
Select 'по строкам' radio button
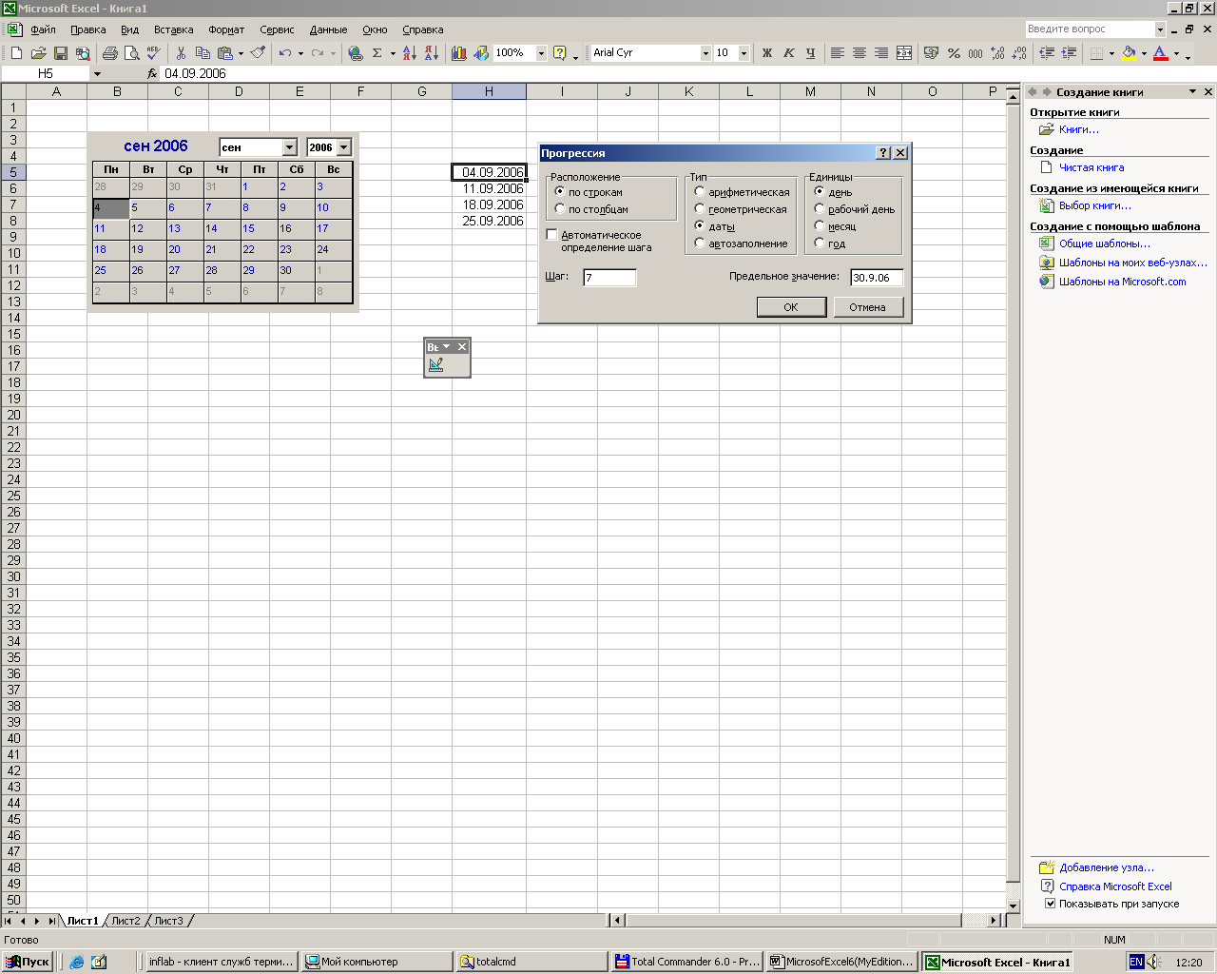coord(560,191)
